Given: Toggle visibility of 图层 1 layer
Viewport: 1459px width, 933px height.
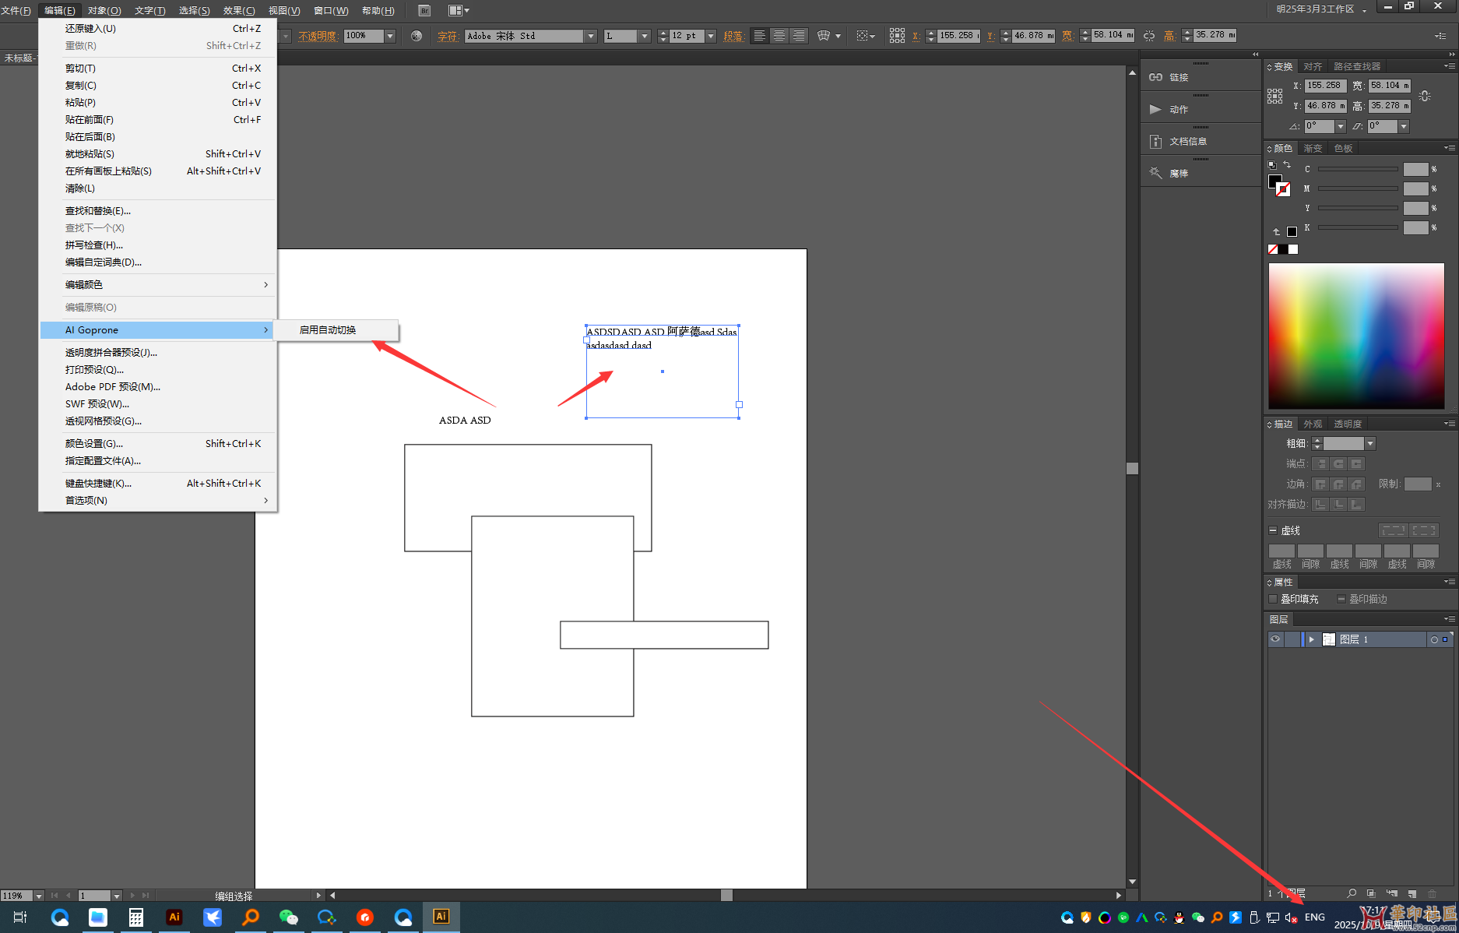Looking at the screenshot, I should tap(1275, 639).
